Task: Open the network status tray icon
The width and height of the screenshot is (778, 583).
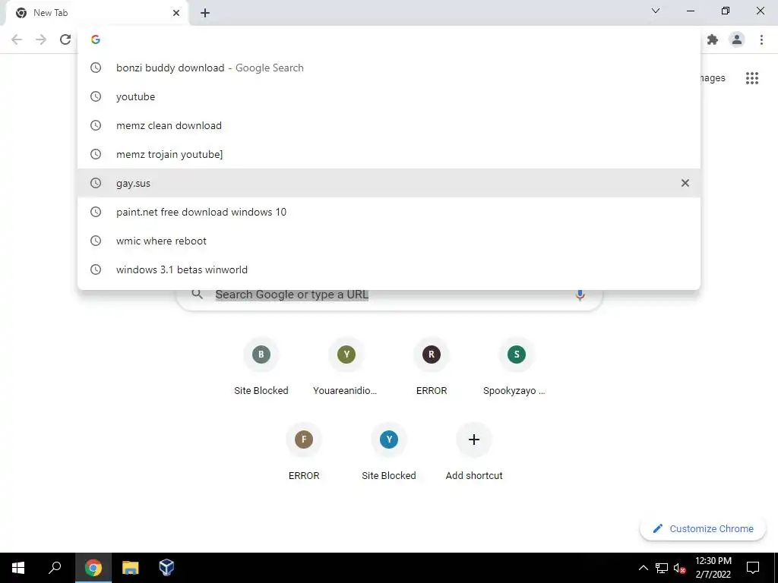Action: point(662,568)
